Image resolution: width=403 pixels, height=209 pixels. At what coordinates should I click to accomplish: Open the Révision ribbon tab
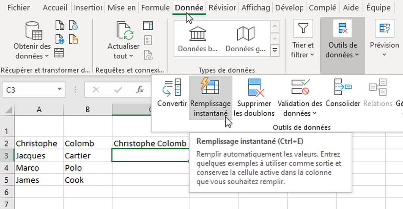coord(222,8)
